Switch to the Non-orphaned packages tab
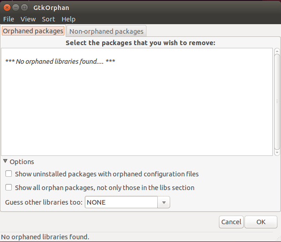 (106, 31)
